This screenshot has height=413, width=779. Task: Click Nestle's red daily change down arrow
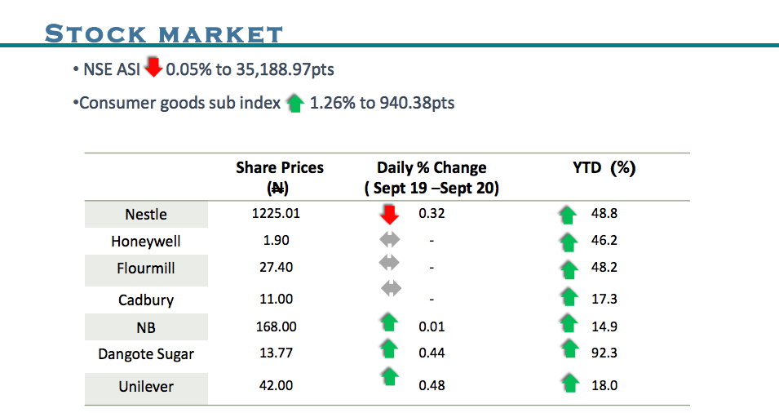click(390, 215)
